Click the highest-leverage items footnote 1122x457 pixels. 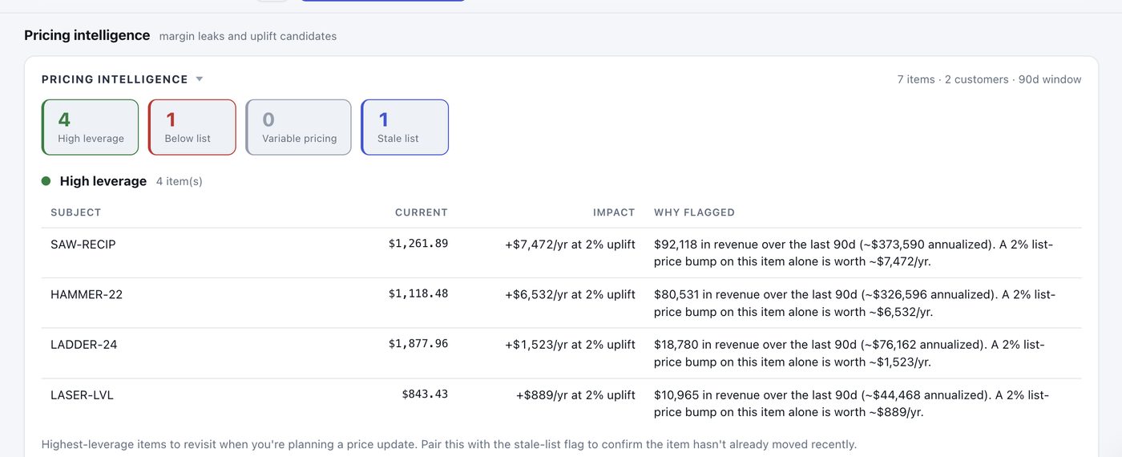(449, 444)
